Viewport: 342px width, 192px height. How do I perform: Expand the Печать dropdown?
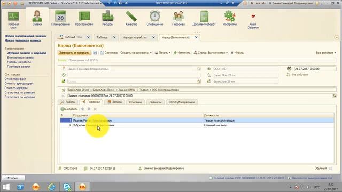coord(162,53)
